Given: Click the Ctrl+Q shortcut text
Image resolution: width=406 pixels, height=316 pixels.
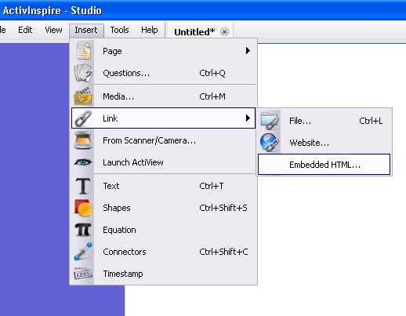Looking at the screenshot, I should [x=212, y=73].
